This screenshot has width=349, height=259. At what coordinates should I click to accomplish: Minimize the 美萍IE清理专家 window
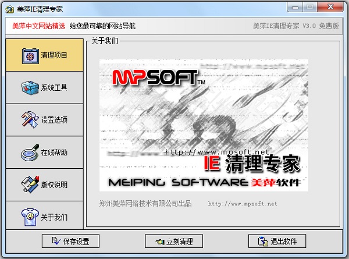point(295,8)
